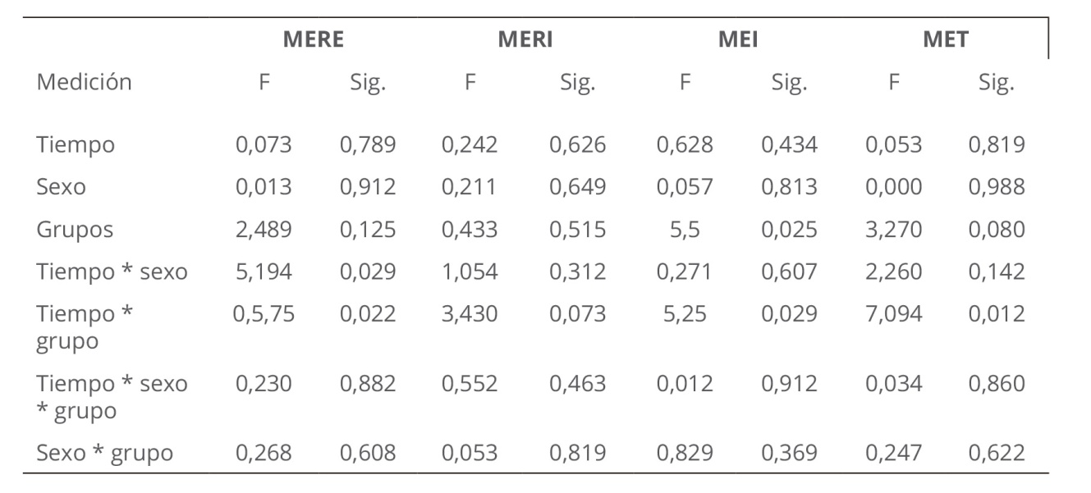Click the value 0,988 in Sexo row
The height and width of the screenshot is (493, 1091).
(x=997, y=187)
